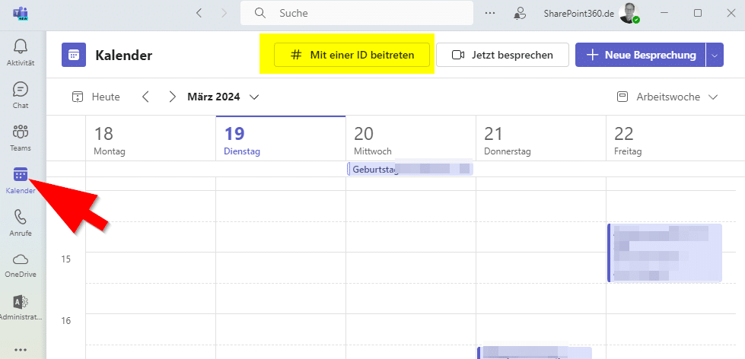Select the Kalender sidebar icon

[x=21, y=180]
